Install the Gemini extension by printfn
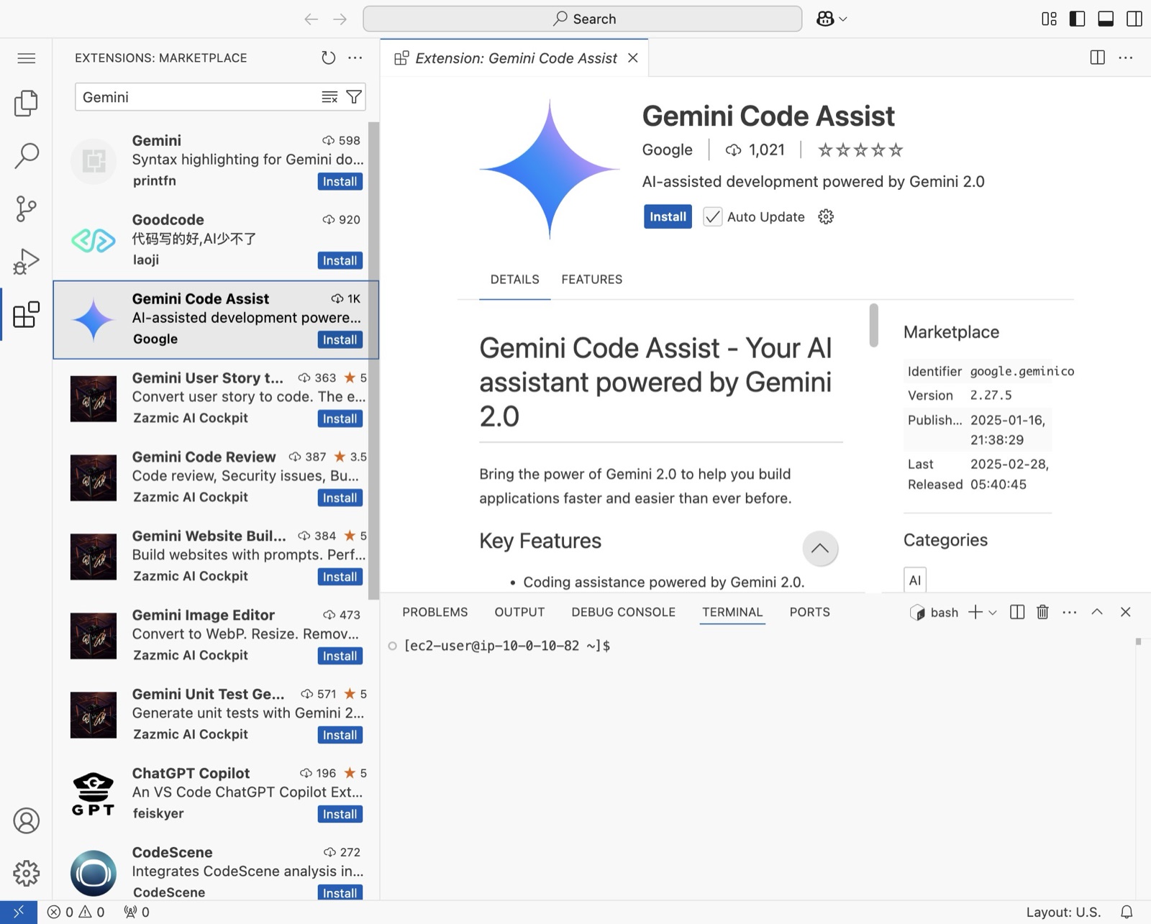The width and height of the screenshot is (1151, 924). (340, 181)
